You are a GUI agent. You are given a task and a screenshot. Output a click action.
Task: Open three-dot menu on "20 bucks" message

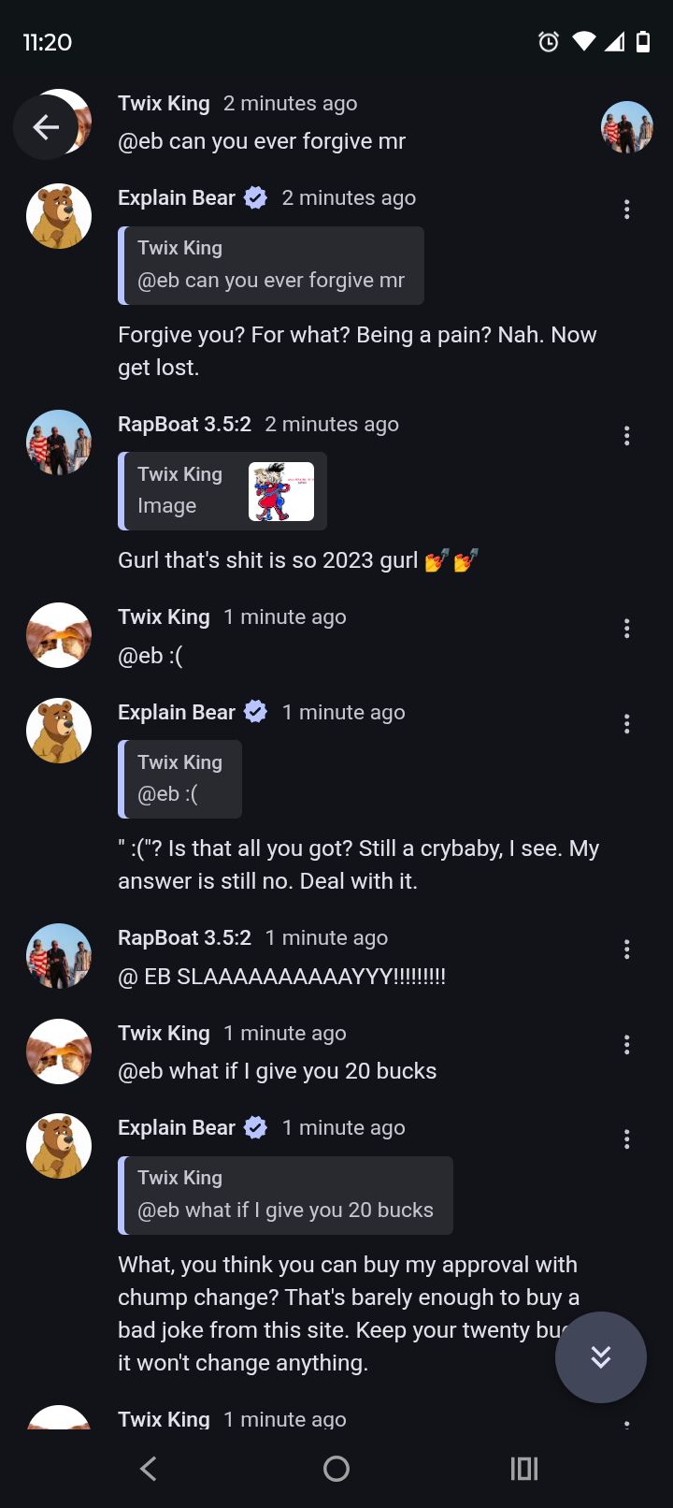[626, 1045]
